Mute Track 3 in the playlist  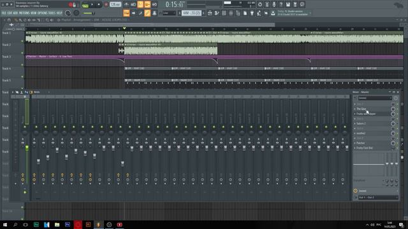click(x=22, y=65)
